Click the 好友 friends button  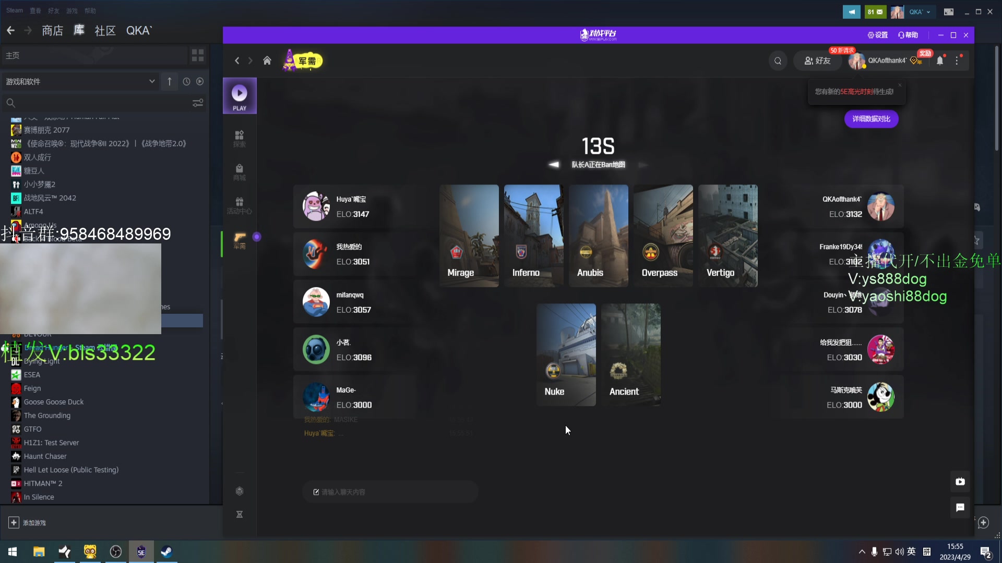coord(817,60)
